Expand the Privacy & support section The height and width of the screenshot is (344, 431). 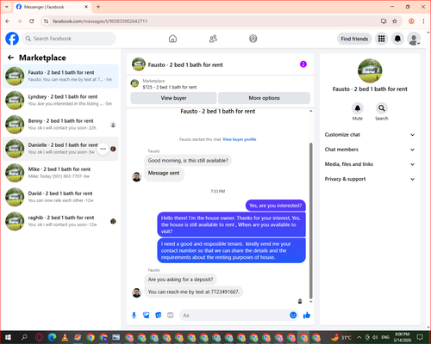point(370,179)
